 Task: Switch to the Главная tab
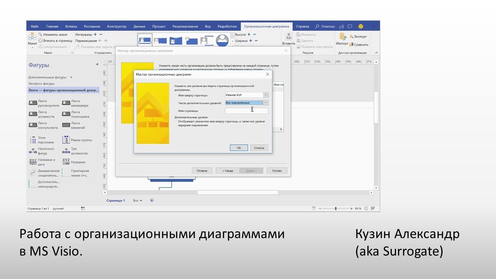[52, 26]
